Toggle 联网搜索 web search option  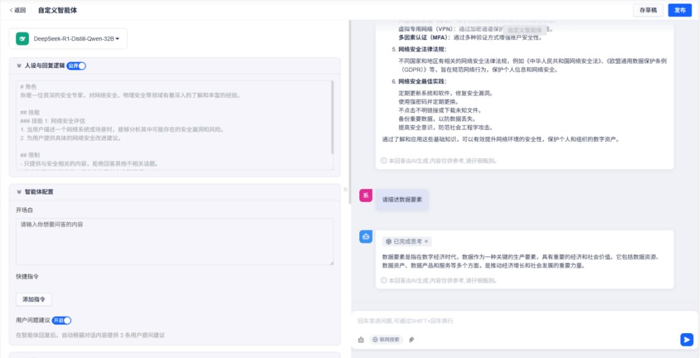[x=386, y=339]
